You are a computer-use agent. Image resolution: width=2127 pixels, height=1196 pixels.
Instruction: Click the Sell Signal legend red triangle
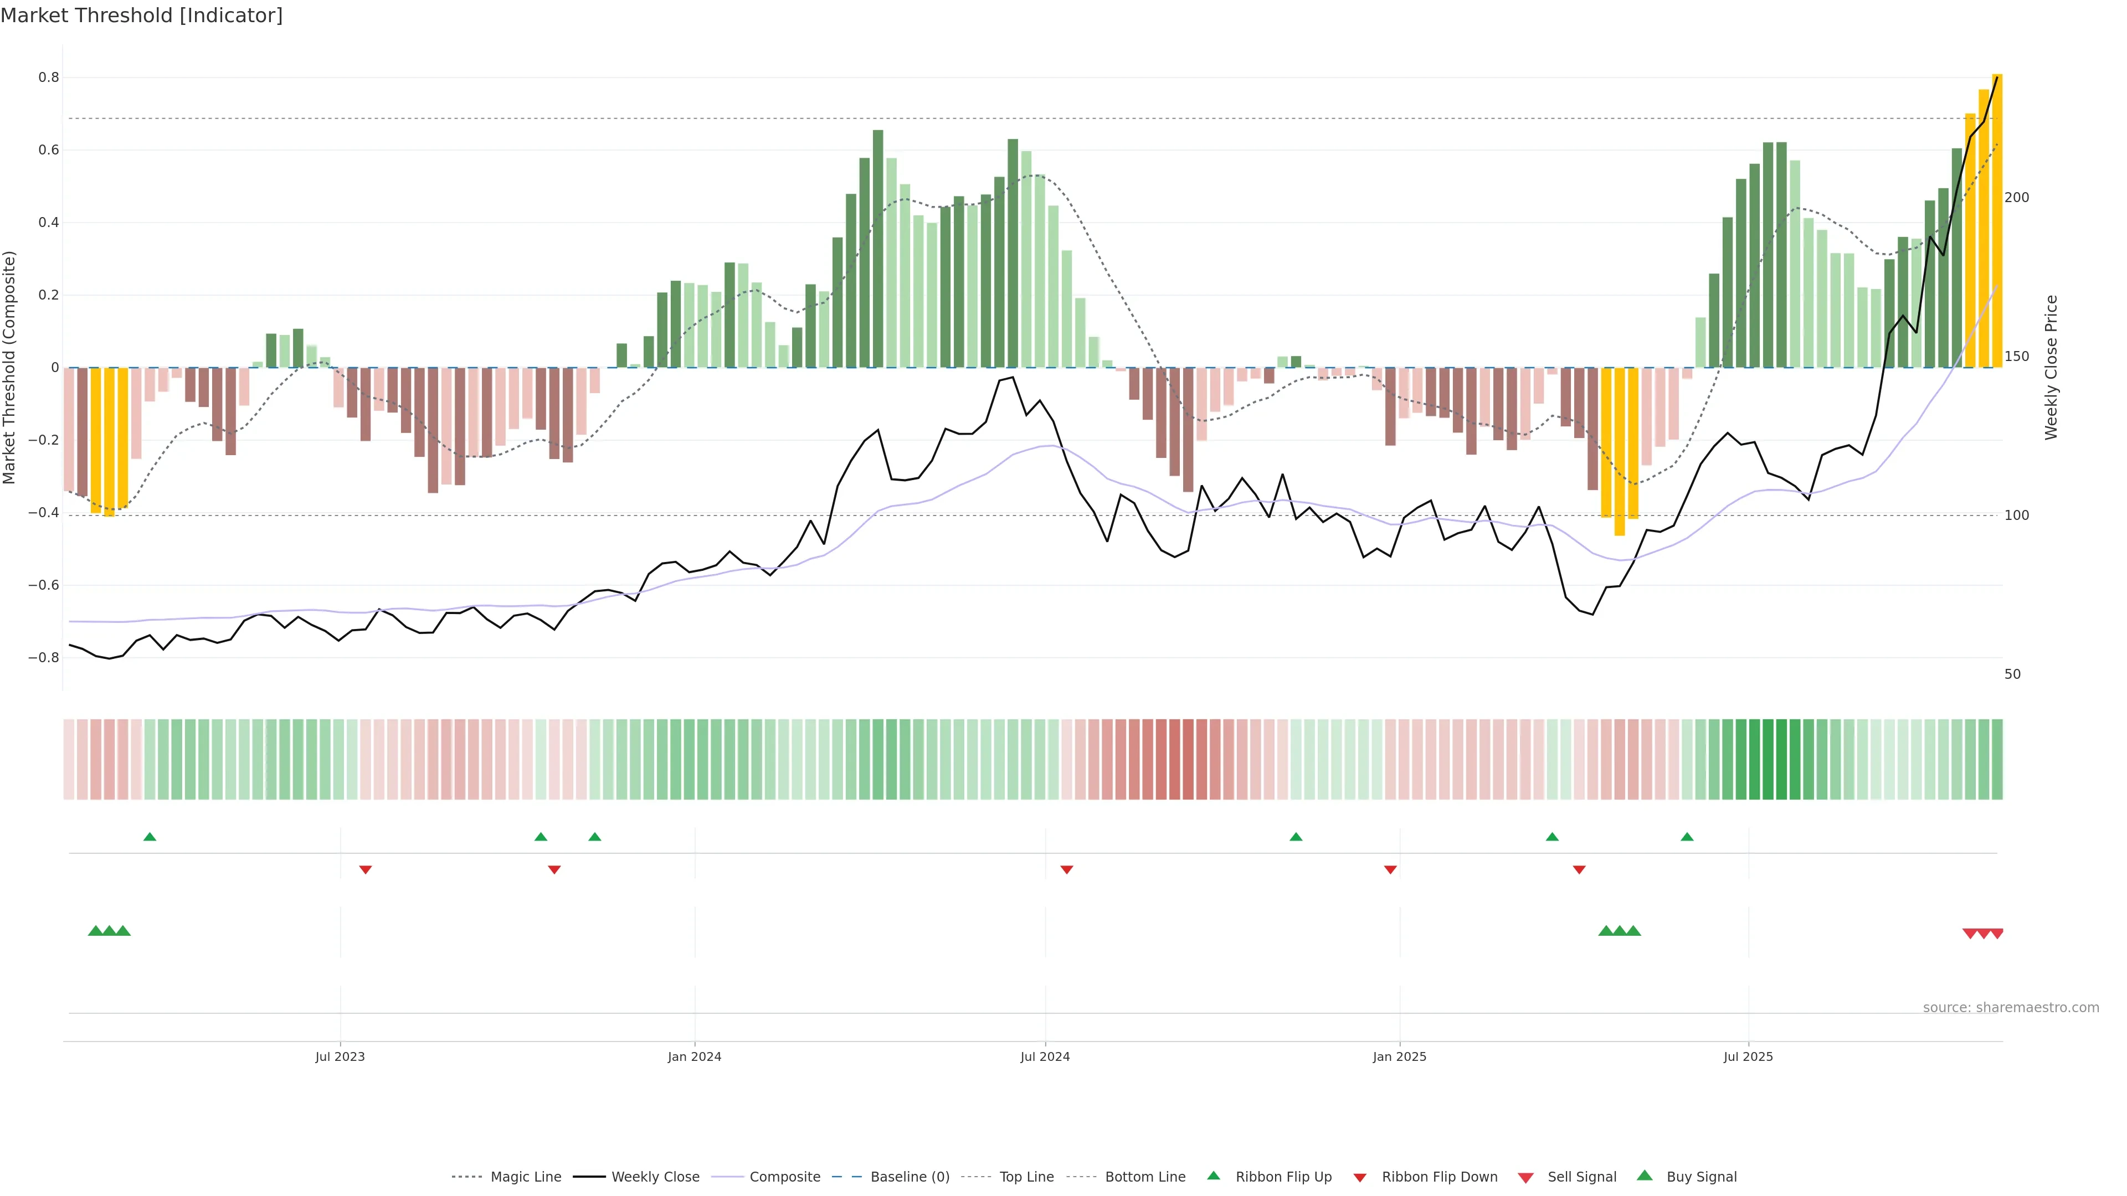(x=1526, y=1178)
